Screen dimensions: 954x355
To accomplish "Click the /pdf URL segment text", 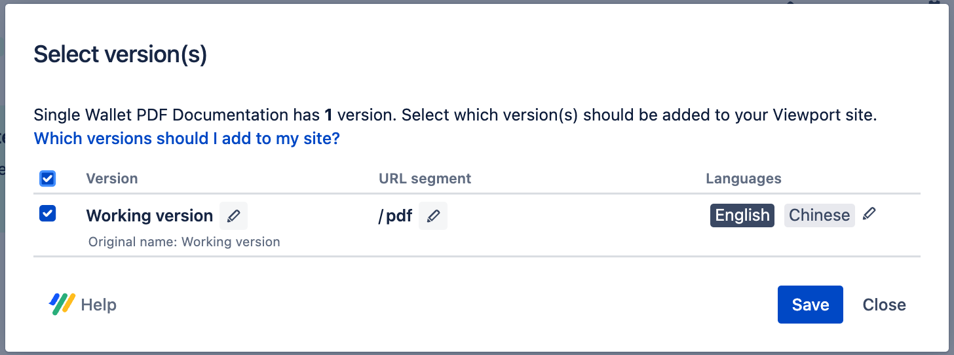I will 395,215.
